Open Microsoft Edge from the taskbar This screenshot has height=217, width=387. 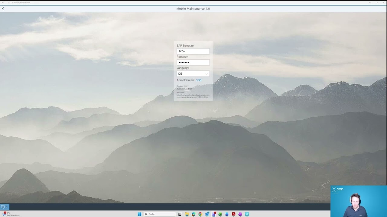(193, 214)
